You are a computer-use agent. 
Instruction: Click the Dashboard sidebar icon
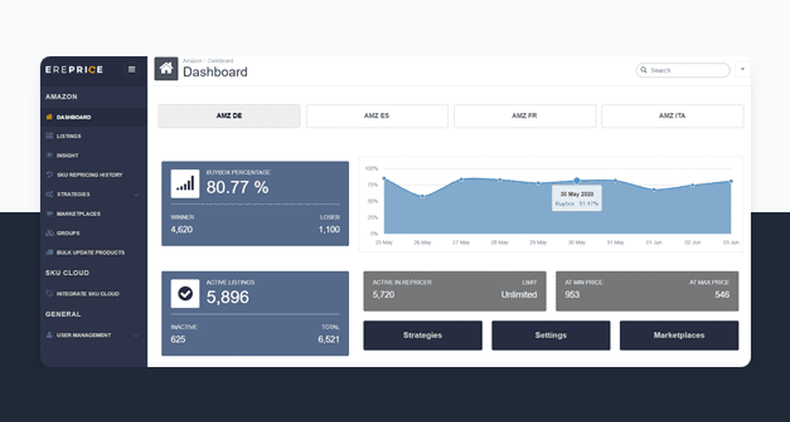49,118
